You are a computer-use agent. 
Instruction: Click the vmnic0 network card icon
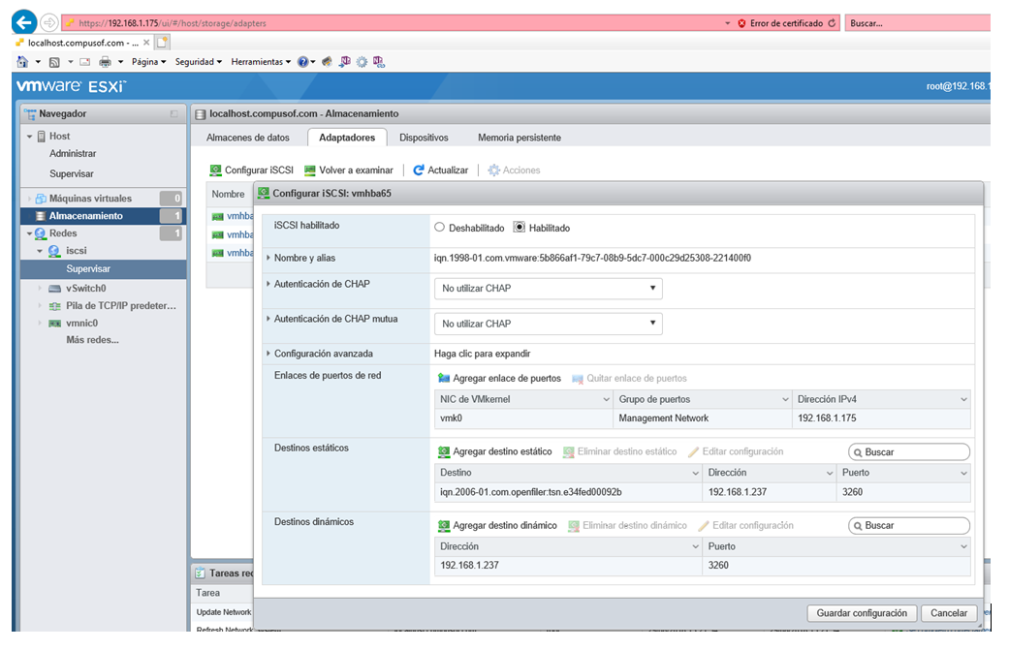[55, 324]
